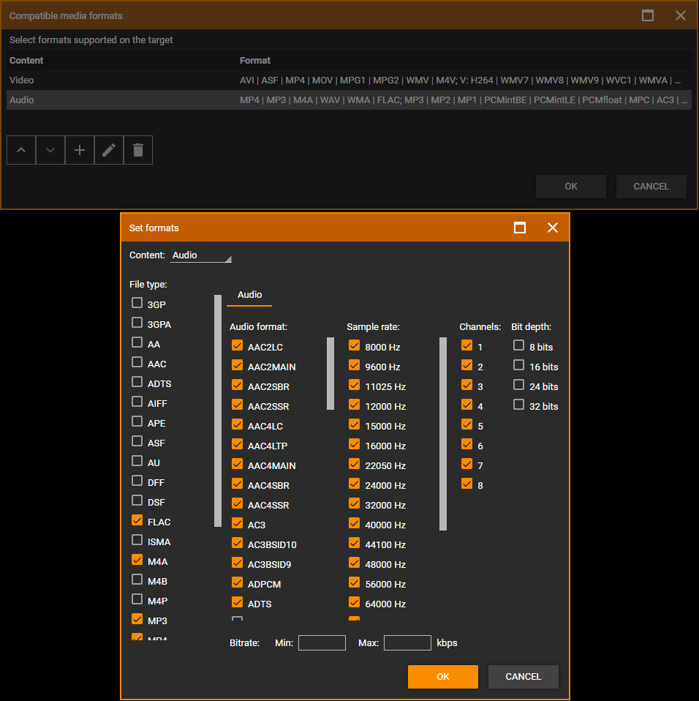This screenshot has width=699, height=701.
Task: Click the plus icon to add format
Action: tap(80, 150)
